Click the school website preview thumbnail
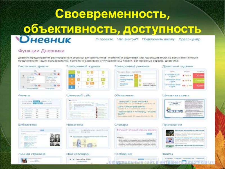The width and height of the screenshot is (225, 169). (x=88, y=109)
